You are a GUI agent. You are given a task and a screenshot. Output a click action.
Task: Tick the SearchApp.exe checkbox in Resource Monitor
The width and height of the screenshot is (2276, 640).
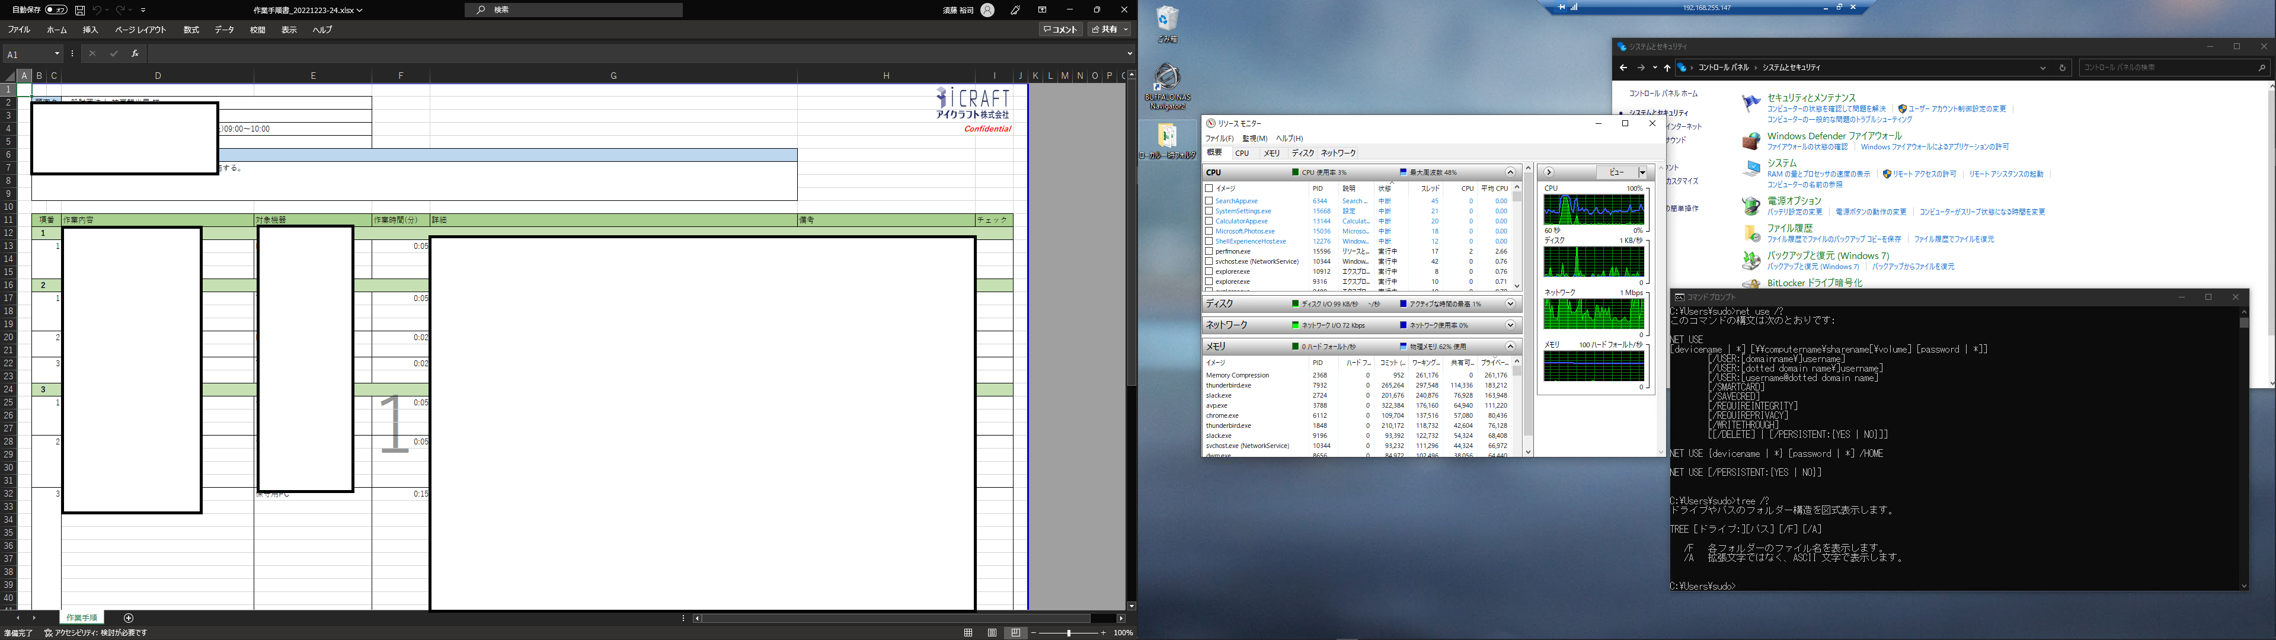pyautogui.click(x=1209, y=201)
